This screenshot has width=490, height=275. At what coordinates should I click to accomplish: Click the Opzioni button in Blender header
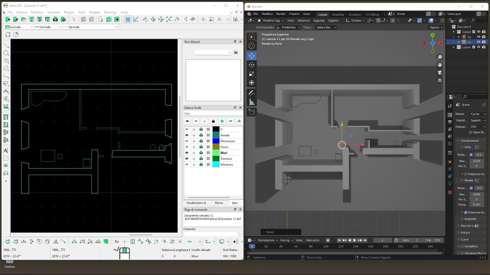(436, 27)
